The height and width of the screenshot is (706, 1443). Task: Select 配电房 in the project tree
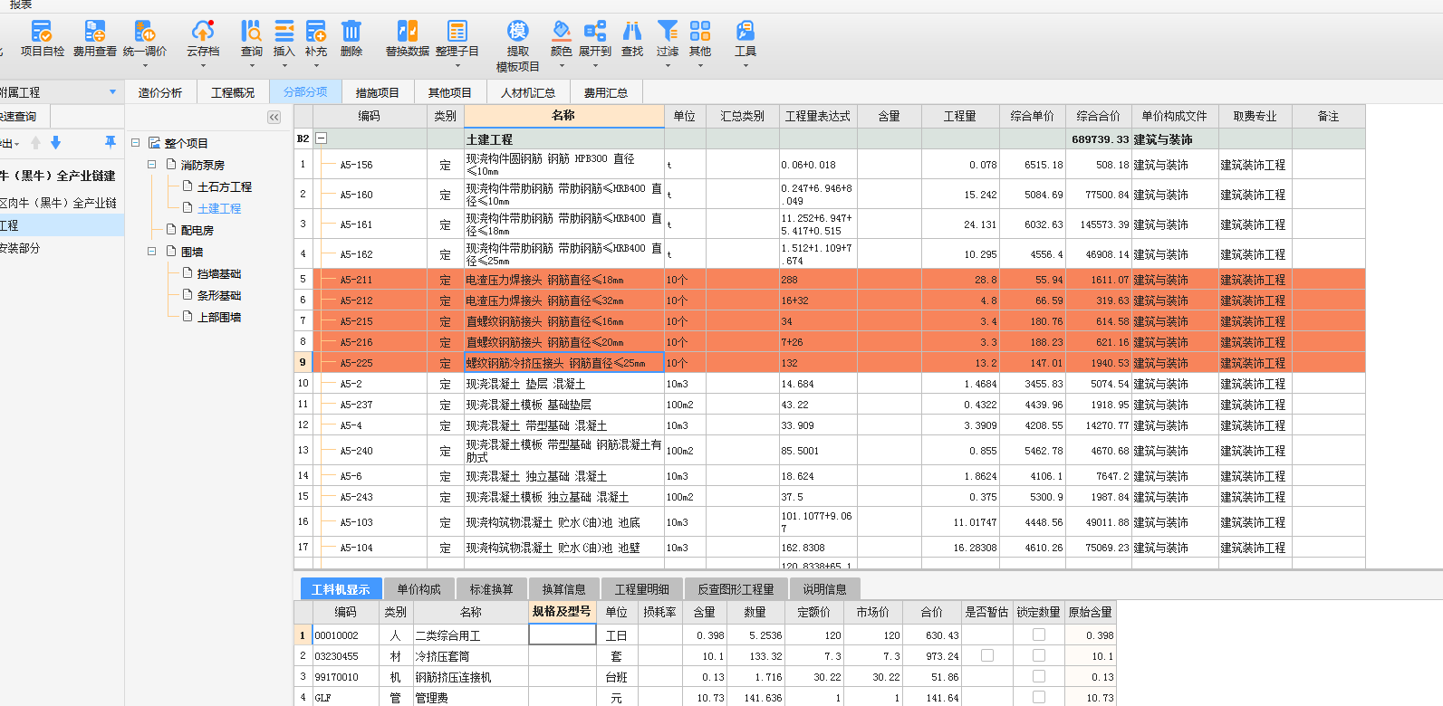point(197,230)
